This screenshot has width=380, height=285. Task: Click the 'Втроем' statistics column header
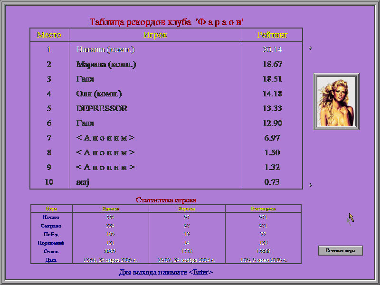(187, 209)
